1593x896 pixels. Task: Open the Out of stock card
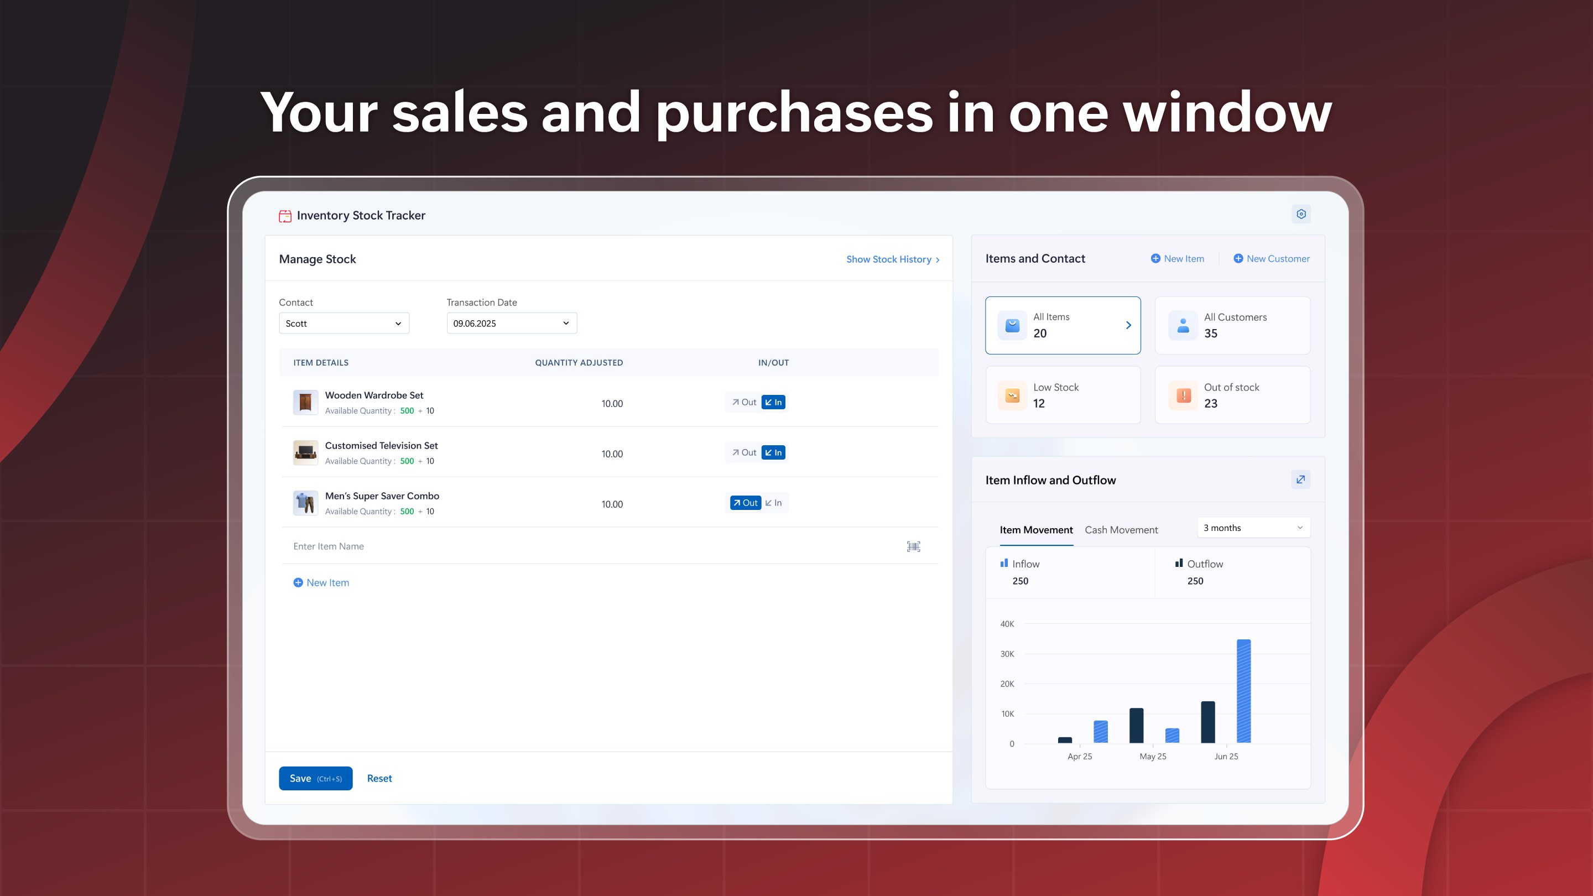tap(1232, 395)
